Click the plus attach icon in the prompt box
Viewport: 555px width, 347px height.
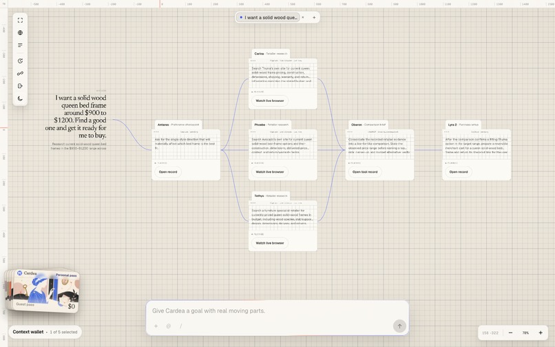click(156, 326)
